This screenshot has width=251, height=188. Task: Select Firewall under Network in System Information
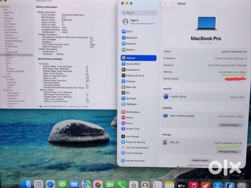[x=10, y=79]
